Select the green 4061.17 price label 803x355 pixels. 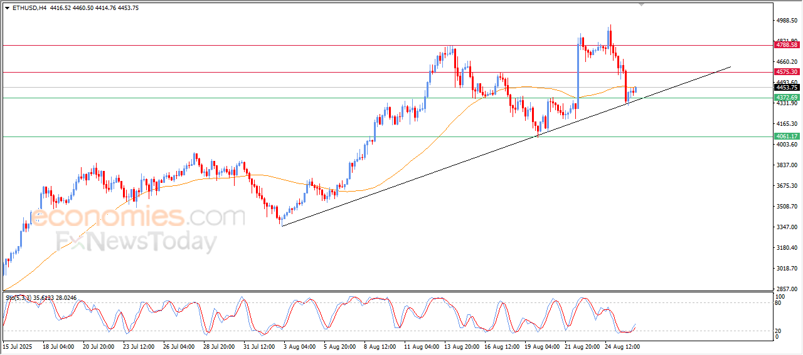tap(787, 136)
